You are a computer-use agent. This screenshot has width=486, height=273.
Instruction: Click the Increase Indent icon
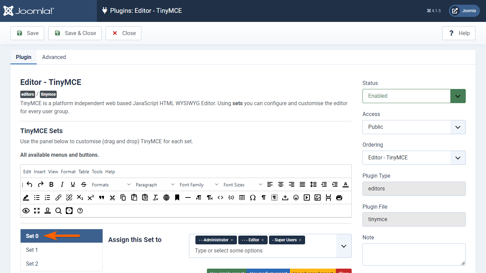tap(335, 184)
